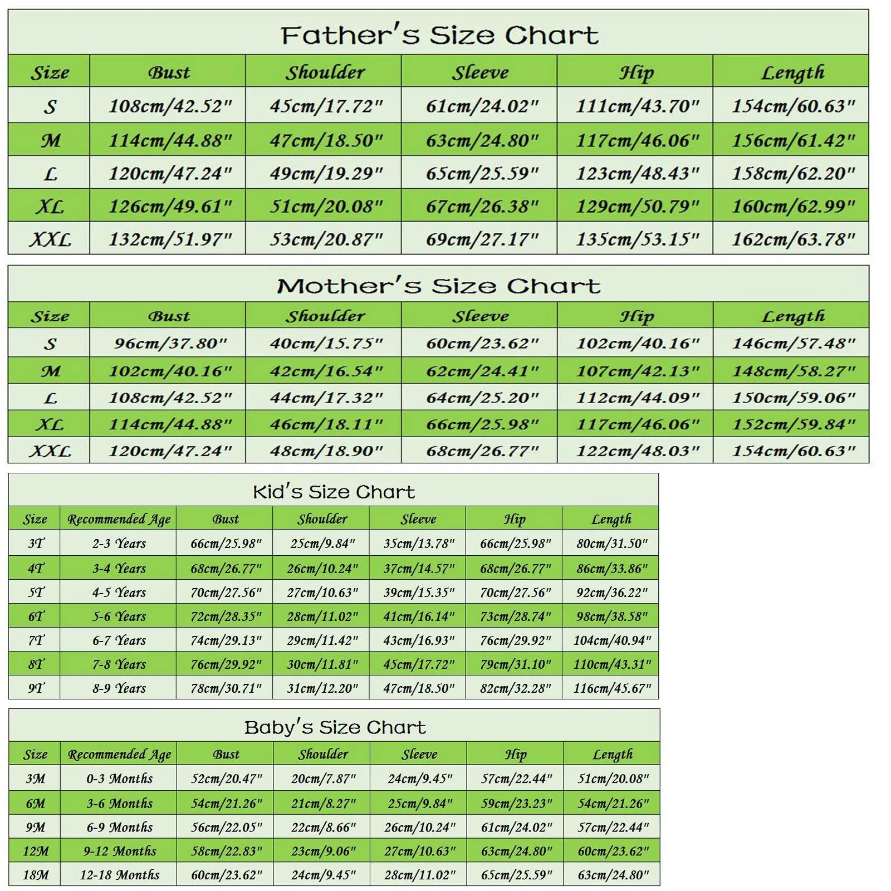Select the Shoulder header in Father's chart
Image resolution: width=891 pixels, height=891 pixels.
coord(325,72)
